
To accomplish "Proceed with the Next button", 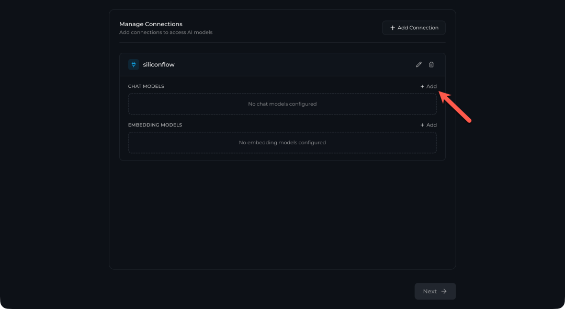I will point(435,291).
